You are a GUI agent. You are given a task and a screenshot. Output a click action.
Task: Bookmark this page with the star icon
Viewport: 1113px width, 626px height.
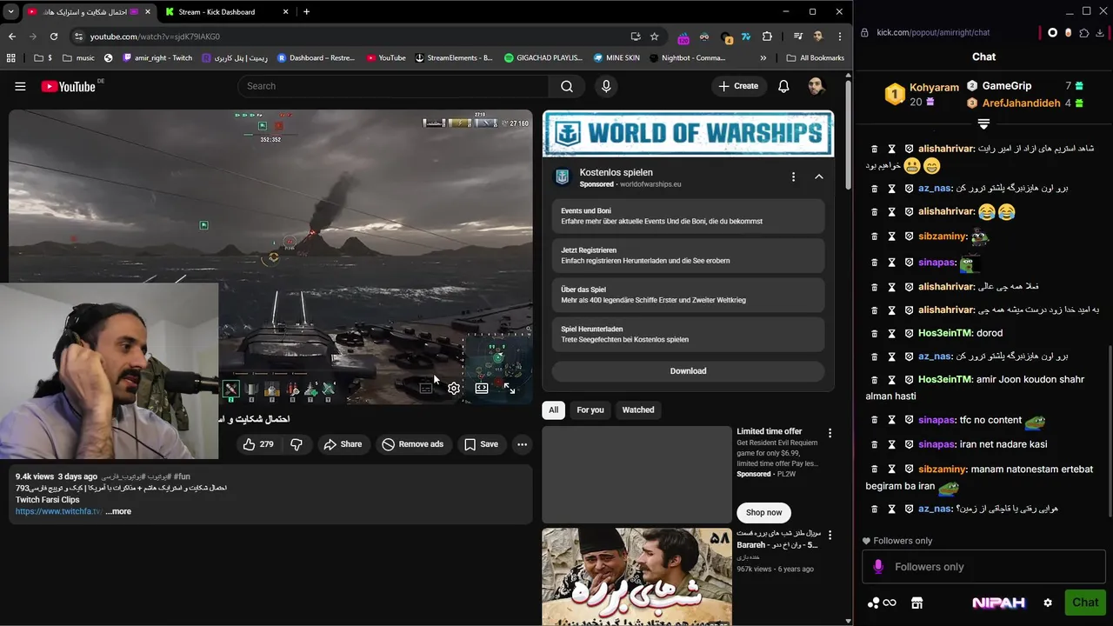[655, 37]
